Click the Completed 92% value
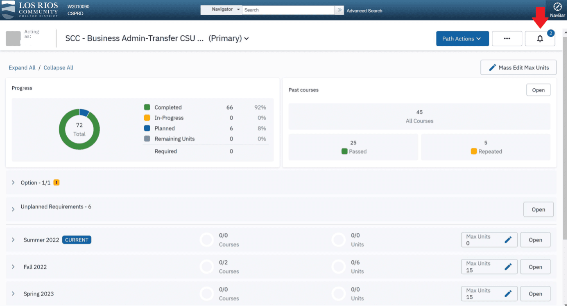The width and height of the screenshot is (568, 307). tap(260, 108)
